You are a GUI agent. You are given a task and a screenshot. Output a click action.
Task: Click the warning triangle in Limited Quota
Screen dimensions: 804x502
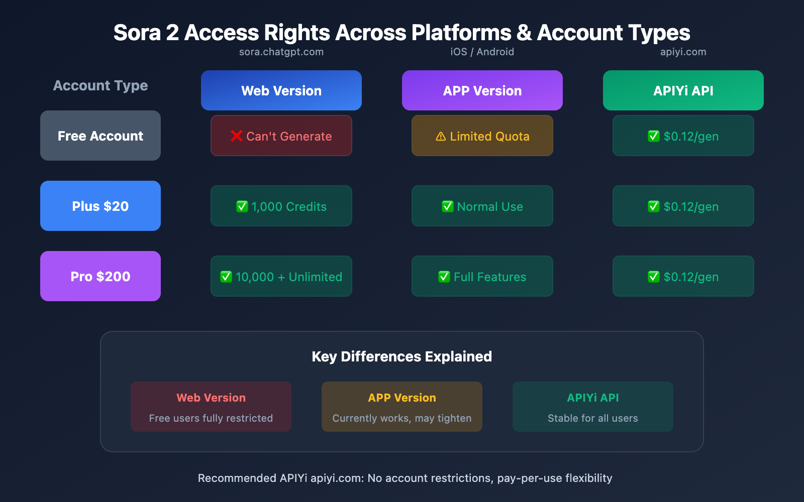click(441, 137)
